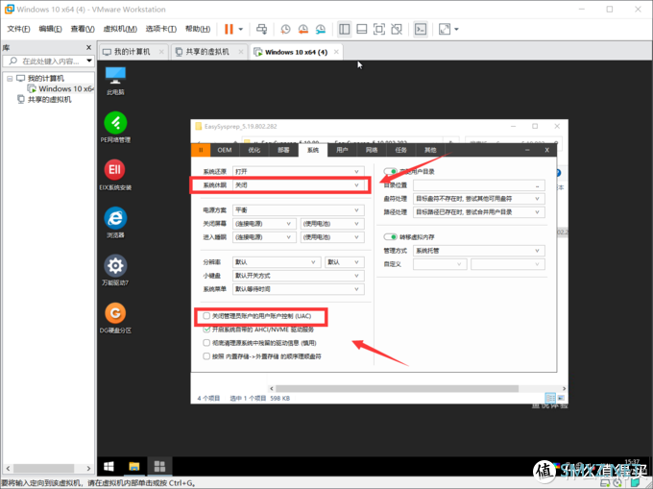
Task: Open the 选项卡(T) menu
Action: click(x=160, y=29)
